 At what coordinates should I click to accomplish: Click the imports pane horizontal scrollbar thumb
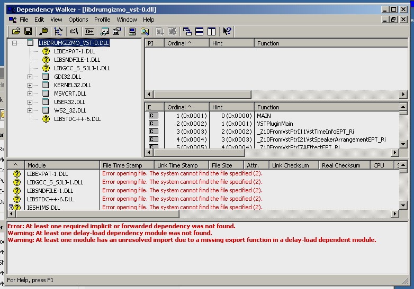[x=202, y=95]
